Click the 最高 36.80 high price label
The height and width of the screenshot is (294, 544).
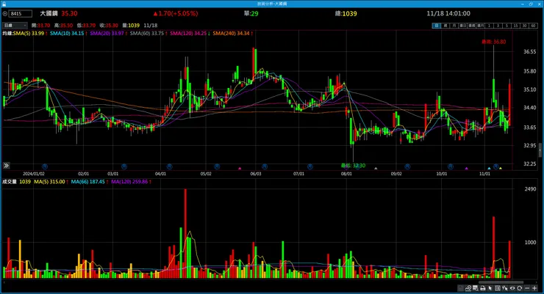click(x=494, y=42)
